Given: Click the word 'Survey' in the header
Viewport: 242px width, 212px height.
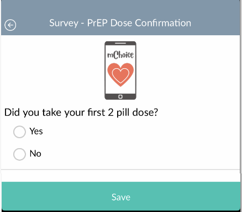Looking at the screenshot, I should coord(64,23).
